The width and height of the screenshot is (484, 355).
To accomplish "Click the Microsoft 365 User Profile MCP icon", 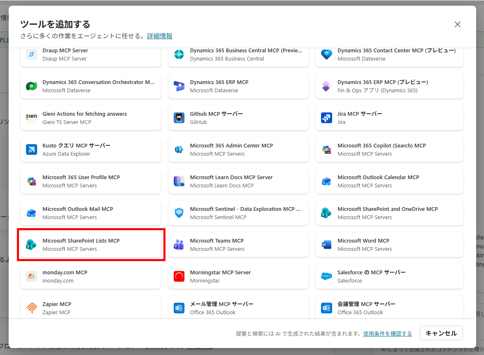I will [31, 182].
